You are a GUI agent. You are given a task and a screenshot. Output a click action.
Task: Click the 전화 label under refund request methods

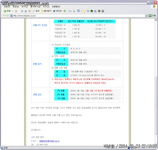click(61, 75)
